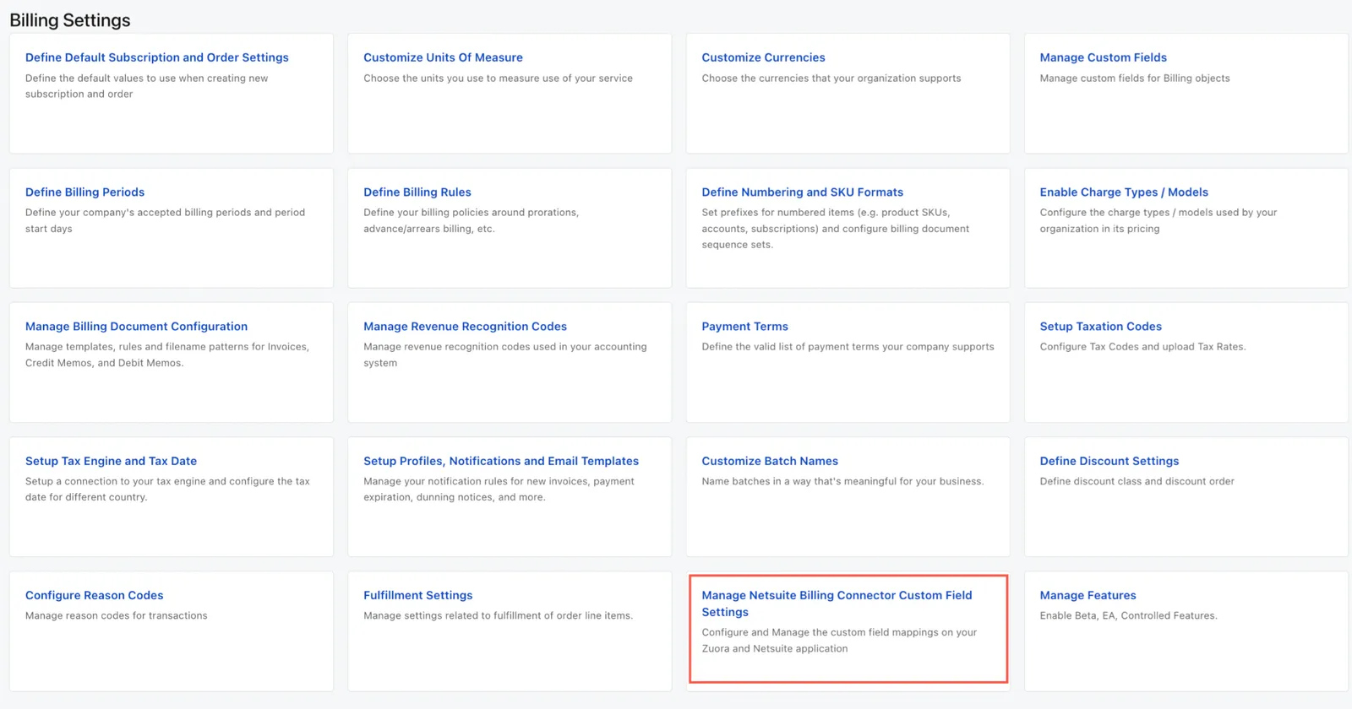Image resolution: width=1352 pixels, height=709 pixels.
Task: Open Setup Profiles, Notifications and Email Templates
Action: (x=501, y=461)
